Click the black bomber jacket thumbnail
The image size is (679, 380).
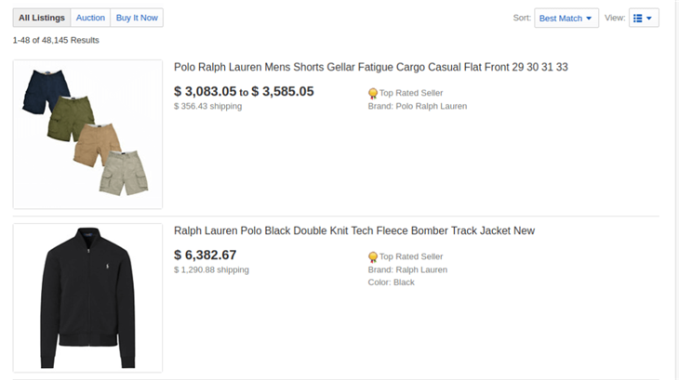point(87,297)
